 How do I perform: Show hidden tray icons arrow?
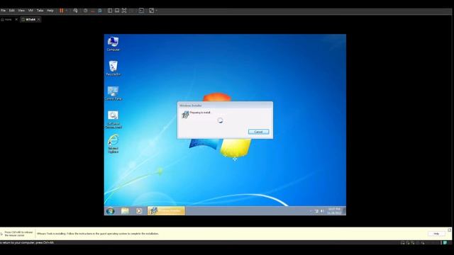[x=311, y=211]
